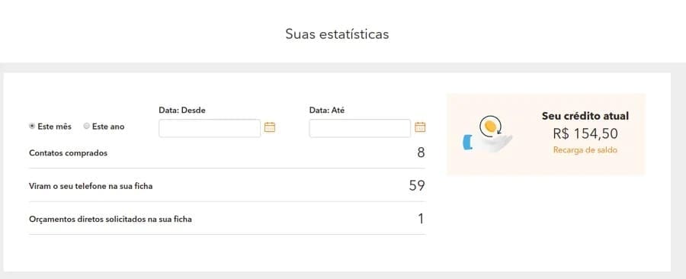The image size is (686, 279).
Task: Open the Recarga de saldo link
Action: pyautogui.click(x=585, y=150)
